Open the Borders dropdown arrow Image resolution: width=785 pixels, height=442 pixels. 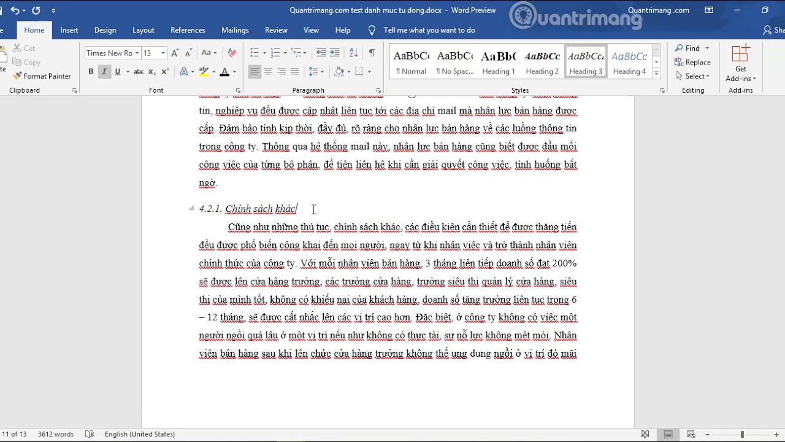pos(369,72)
